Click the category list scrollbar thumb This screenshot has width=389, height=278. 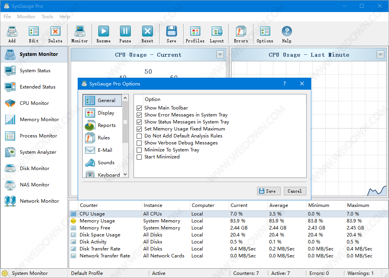tap(125, 122)
